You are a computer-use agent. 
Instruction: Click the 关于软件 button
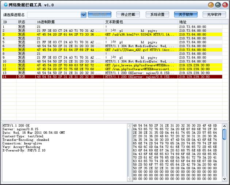(186, 15)
